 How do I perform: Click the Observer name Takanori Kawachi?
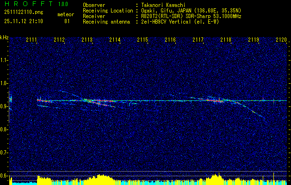pos(163,5)
